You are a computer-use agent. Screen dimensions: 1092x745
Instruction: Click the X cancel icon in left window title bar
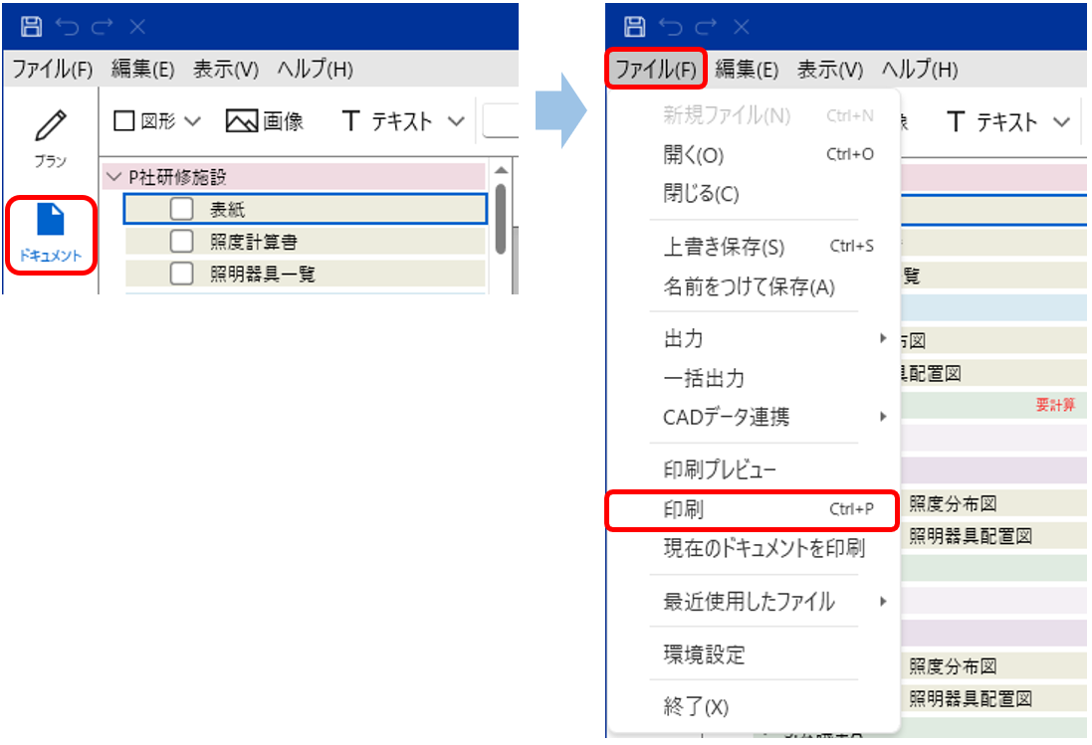tap(137, 27)
